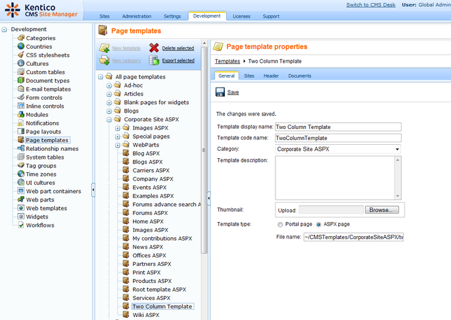This screenshot has width=451, height=320.
Task: Click the Countries globe icon
Action: 21,47
